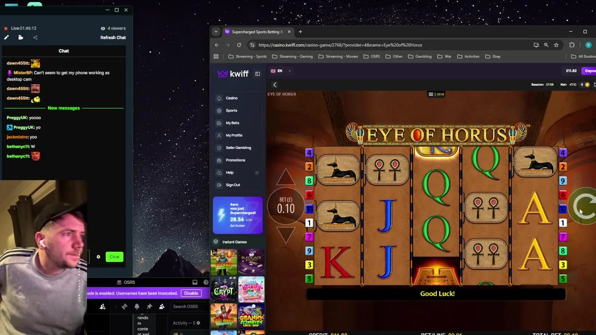Click the Discord inbox icon
596x335 pixels.
(x=195, y=282)
